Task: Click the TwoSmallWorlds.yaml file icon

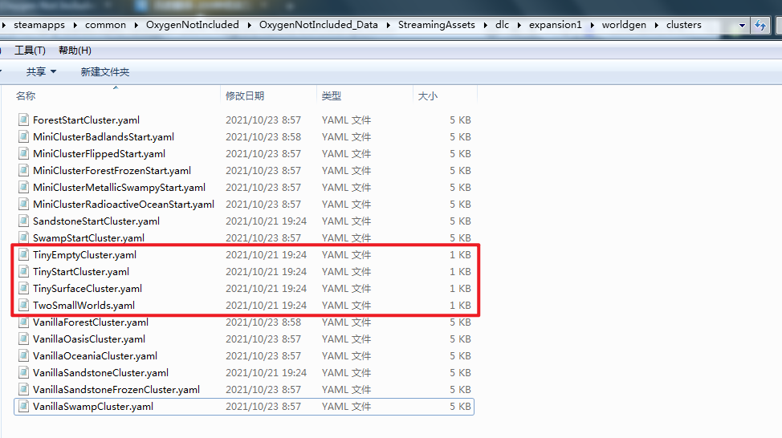Action: [23, 306]
